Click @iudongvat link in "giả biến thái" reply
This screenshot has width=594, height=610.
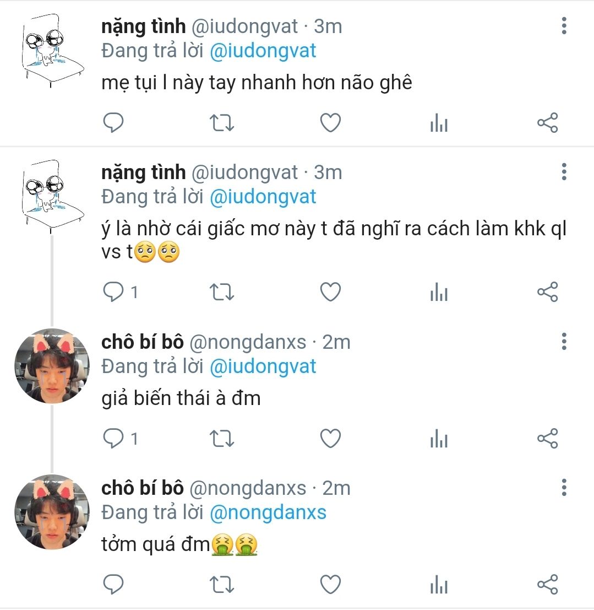pyautogui.click(x=263, y=366)
